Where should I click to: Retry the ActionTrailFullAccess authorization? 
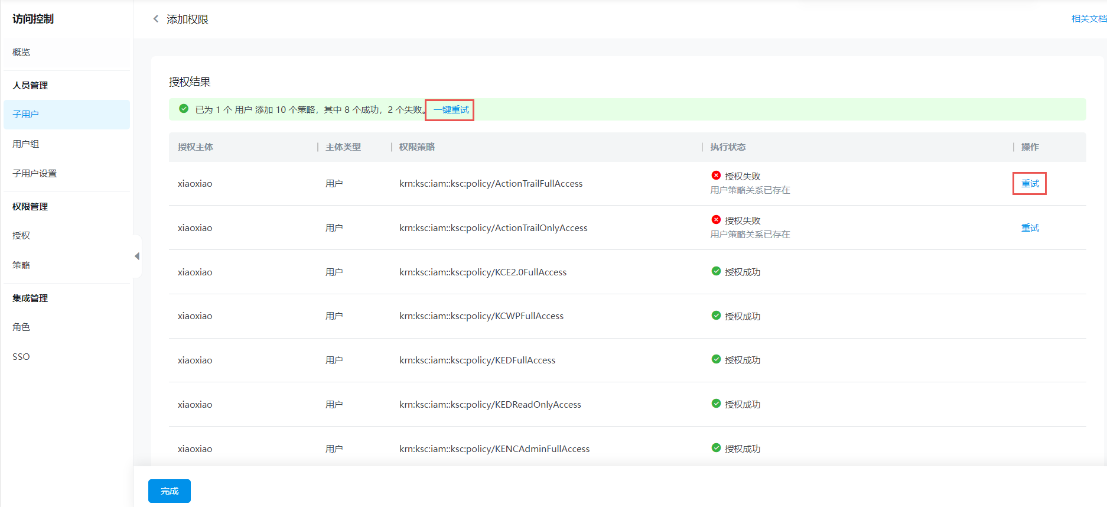click(1030, 184)
